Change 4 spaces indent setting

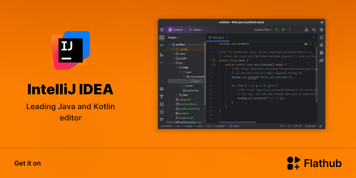tap(310, 126)
